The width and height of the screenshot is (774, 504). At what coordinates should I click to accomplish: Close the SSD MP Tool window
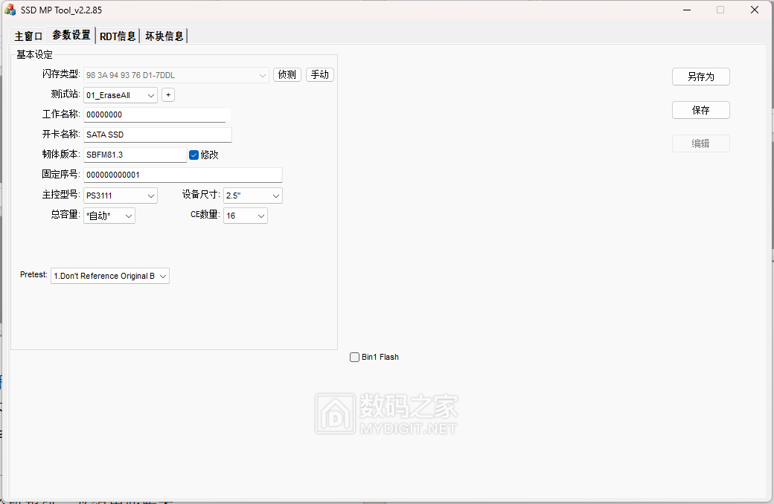click(x=754, y=10)
